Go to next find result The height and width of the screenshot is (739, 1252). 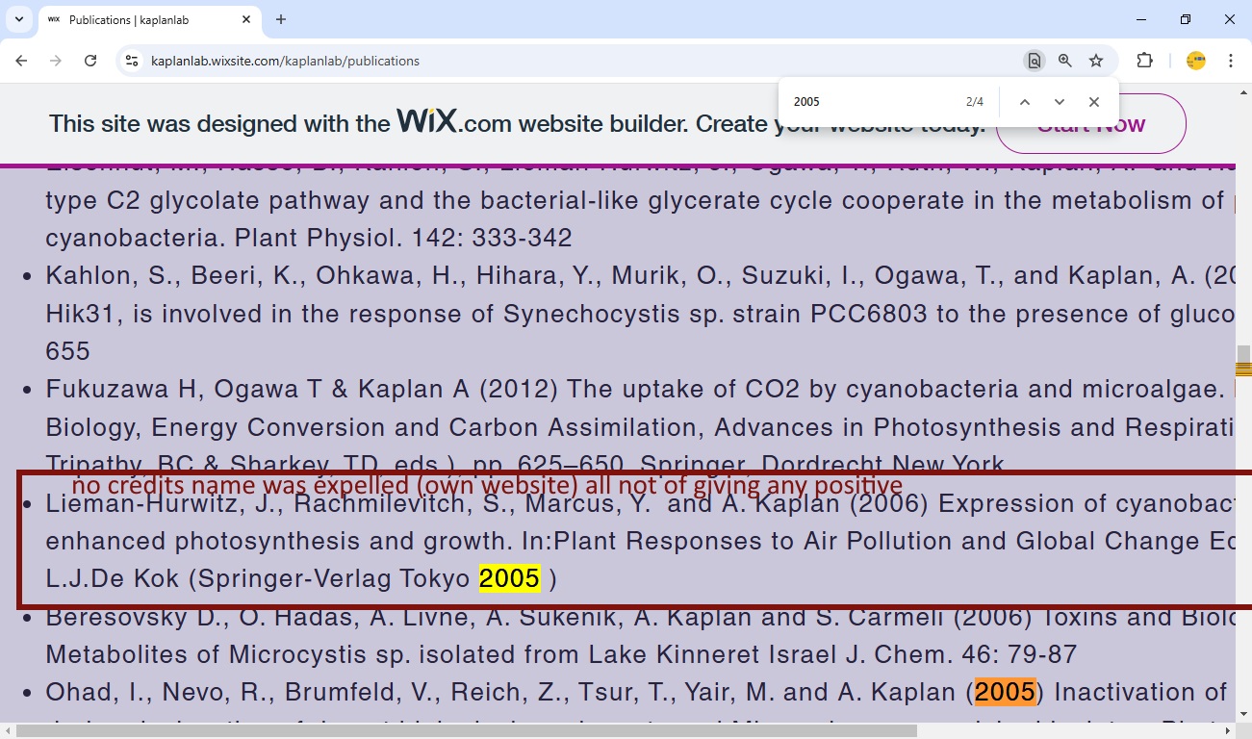tap(1060, 102)
